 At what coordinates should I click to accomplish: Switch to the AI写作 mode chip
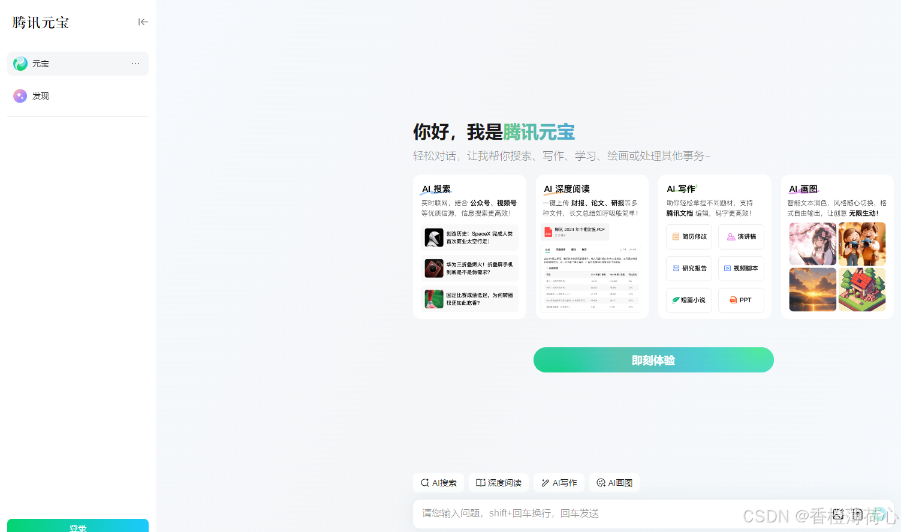[559, 483]
